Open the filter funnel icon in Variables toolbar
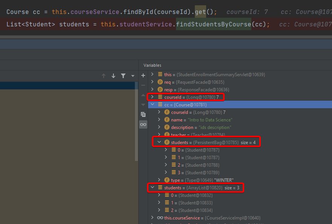Viewport: 332px width, 224px height. click(x=123, y=76)
